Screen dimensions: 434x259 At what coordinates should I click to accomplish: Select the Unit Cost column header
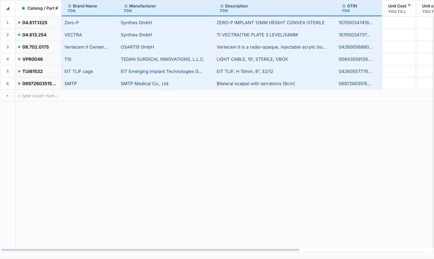tap(399, 8)
